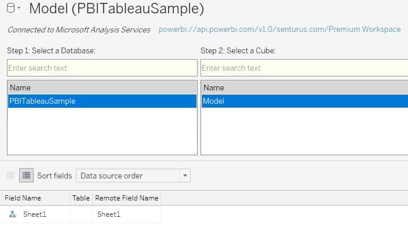The width and height of the screenshot is (408, 230).
Task: Click the database cylinder data source icon
Action: [10, 8]
